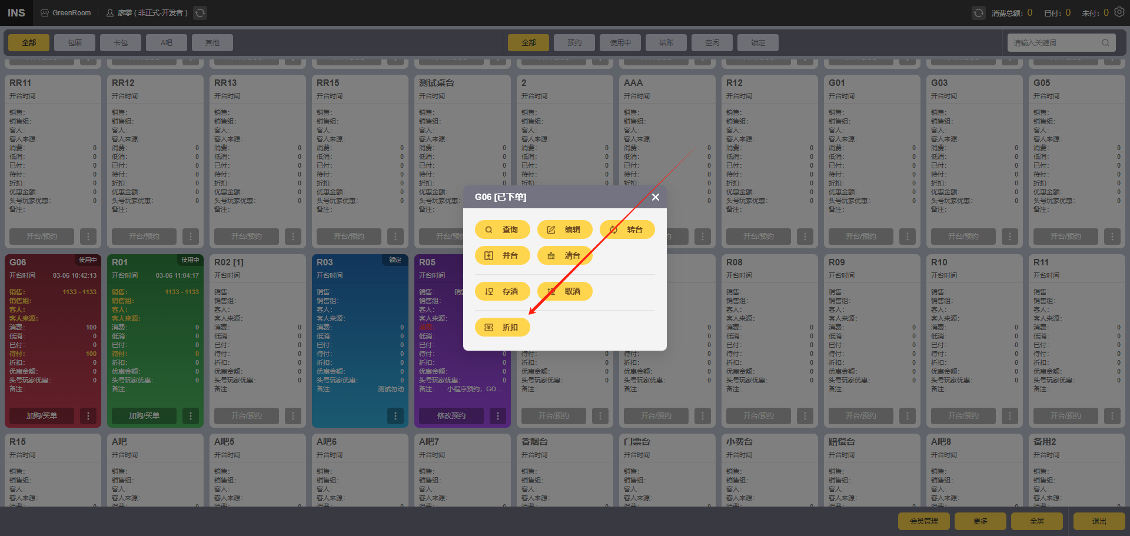Open the three-dot menu on card RR13
The height and width of the screenshot is (536, 1130).
point(293,237)
